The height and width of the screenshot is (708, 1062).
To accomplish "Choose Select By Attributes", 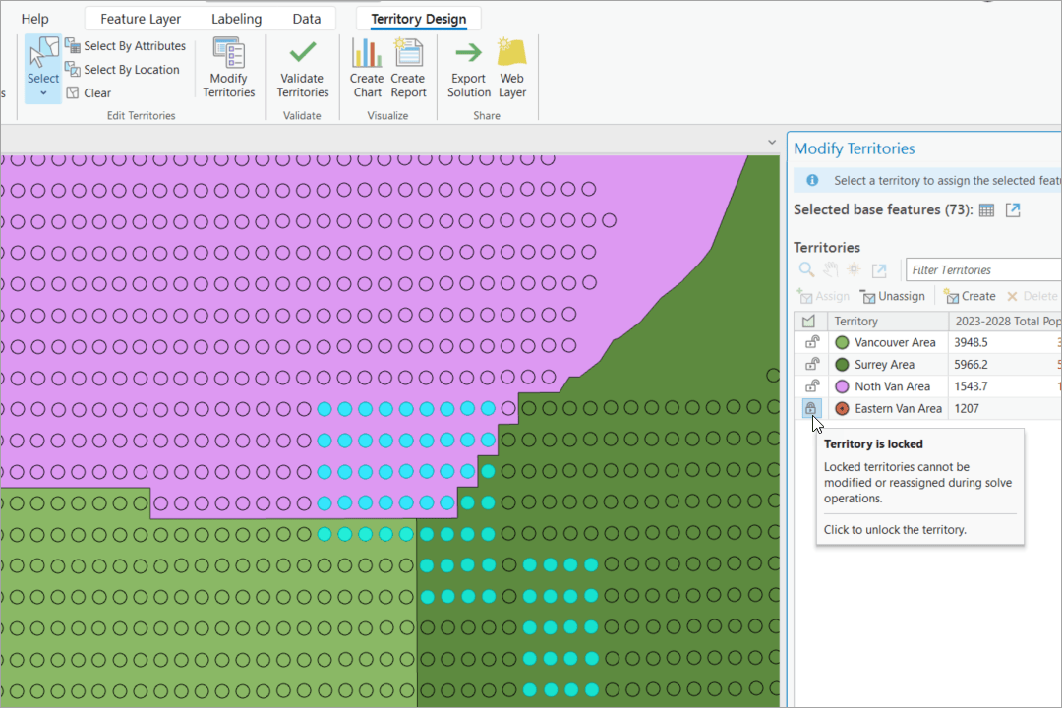I will pos(125,46).
